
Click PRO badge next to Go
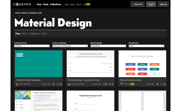(x=88, y=4)
